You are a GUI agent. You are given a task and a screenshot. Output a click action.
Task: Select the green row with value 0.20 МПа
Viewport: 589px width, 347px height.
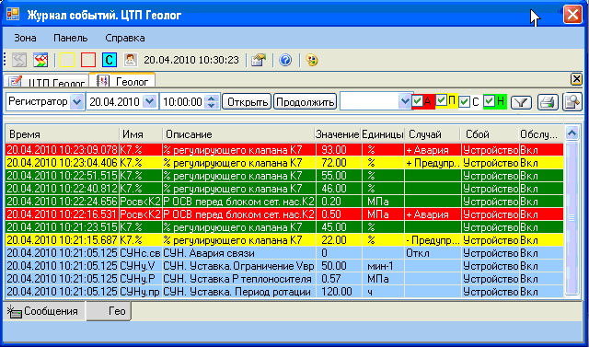click(284, 202)
